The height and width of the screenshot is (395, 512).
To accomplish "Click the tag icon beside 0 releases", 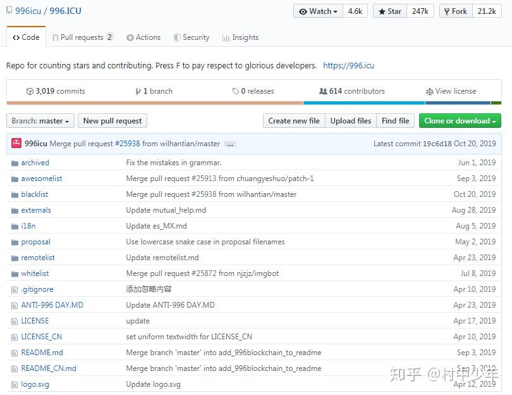I will (235, 91).
